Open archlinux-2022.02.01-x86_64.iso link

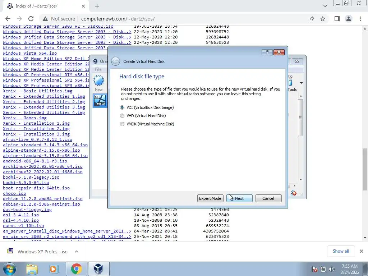tap(43, 167)
